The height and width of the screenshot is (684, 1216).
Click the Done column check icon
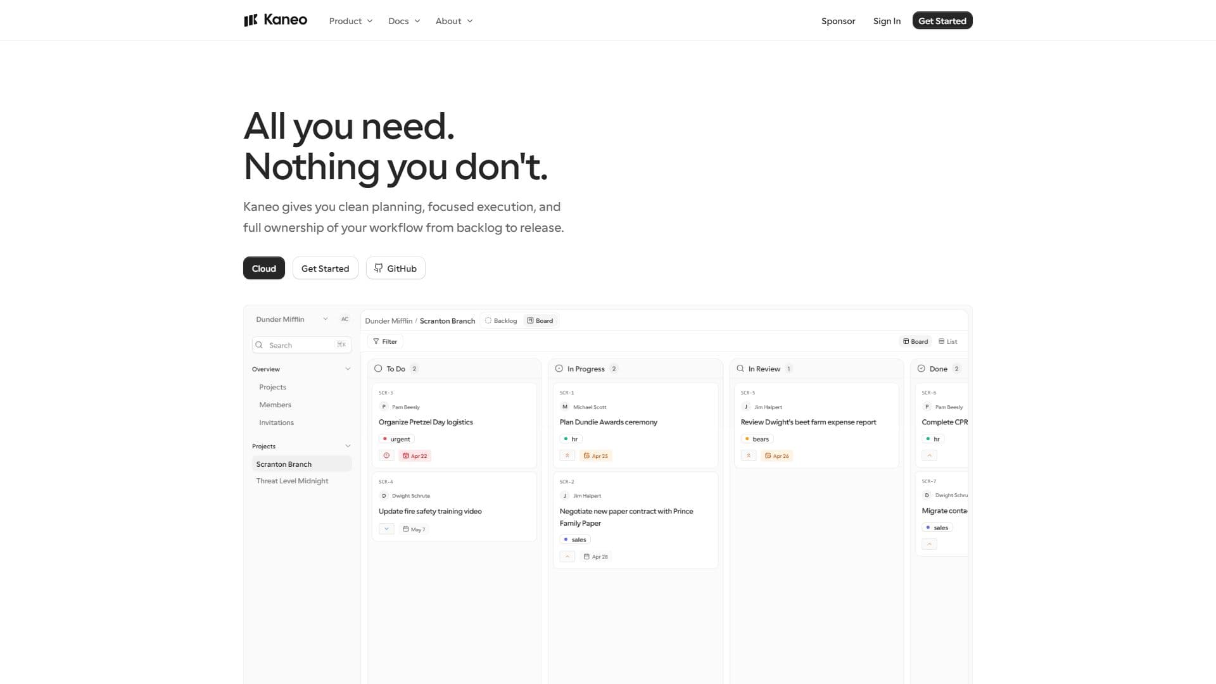click(921, 369)
